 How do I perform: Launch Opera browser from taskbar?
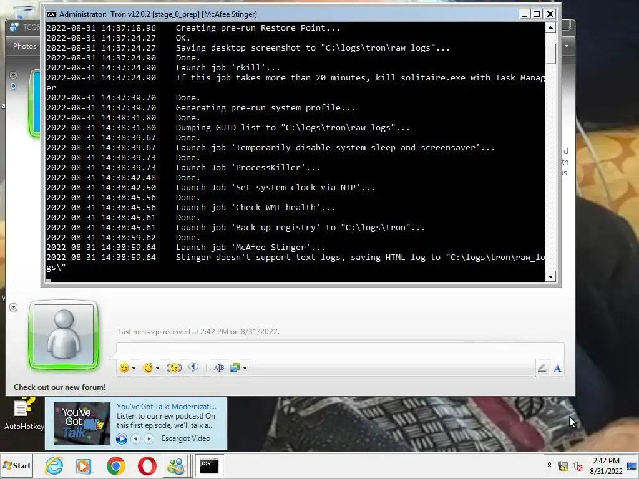click(147, 465)
